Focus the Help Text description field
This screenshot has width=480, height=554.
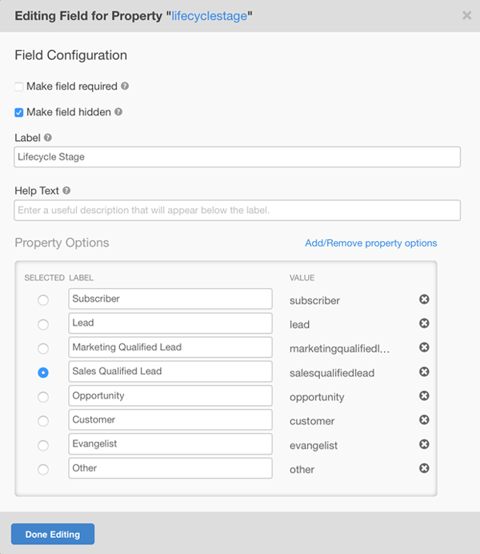click(x=237, y=210)
